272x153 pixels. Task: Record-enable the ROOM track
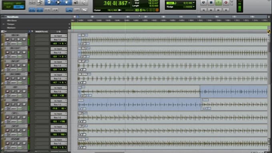8,143
